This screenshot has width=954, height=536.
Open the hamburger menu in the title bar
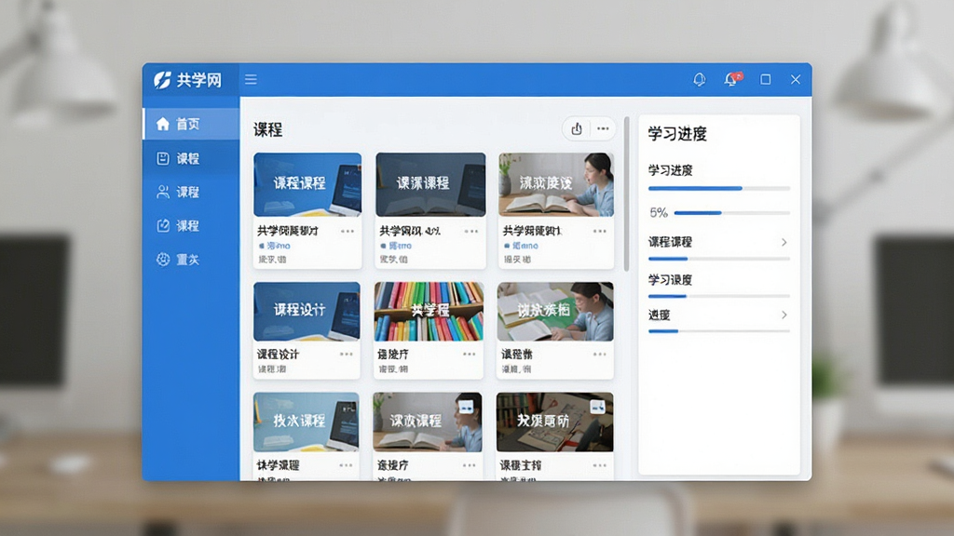coord(251,80)
